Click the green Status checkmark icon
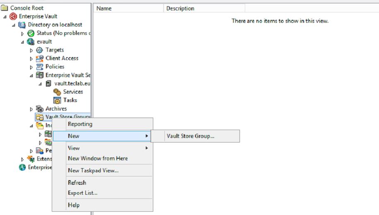The image size is (379, 215). [x=31, y=33]
